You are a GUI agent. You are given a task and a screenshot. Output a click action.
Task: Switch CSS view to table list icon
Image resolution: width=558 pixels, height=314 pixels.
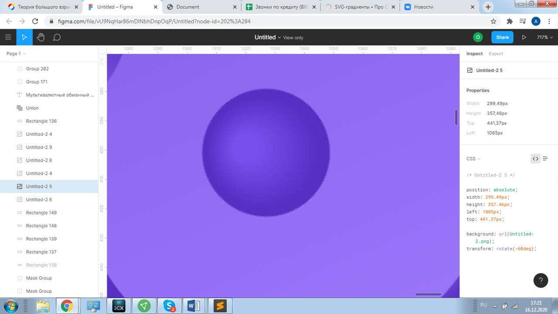coord(545,159)
